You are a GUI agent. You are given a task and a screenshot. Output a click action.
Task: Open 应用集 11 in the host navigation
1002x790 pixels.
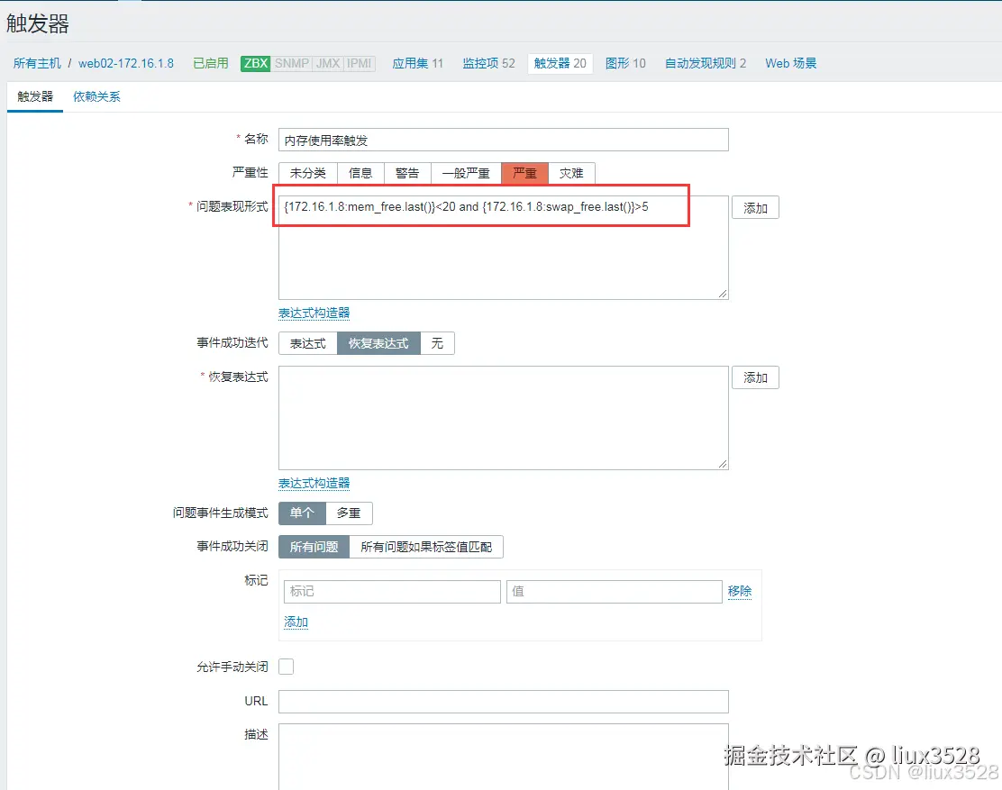click(x=417, y=63)
